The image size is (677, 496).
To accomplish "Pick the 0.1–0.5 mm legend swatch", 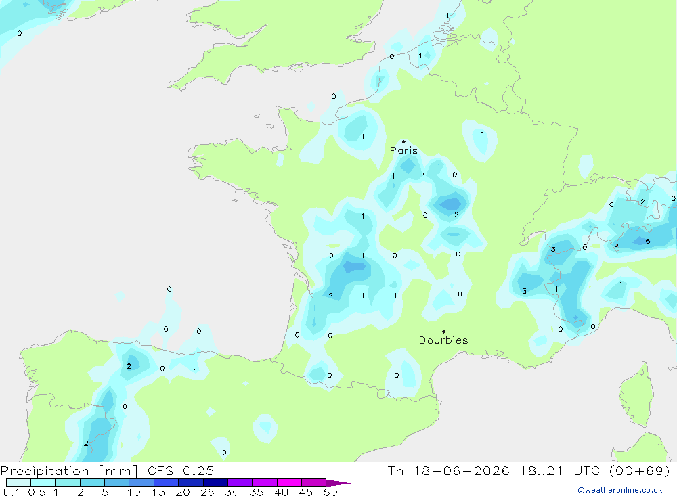I will [x=18, y=482].
